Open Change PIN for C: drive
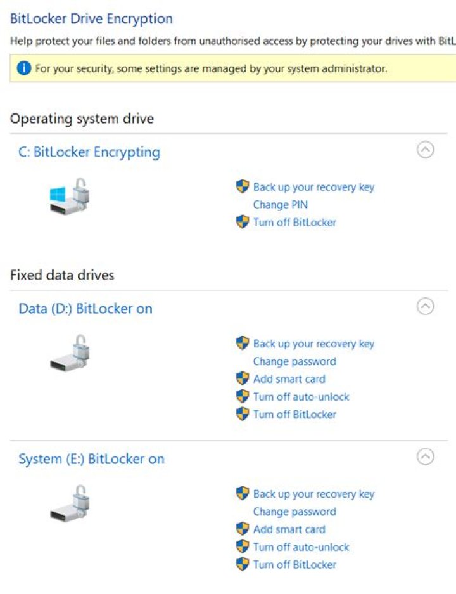This screenshot has width=456, height=594. (x=281, y=205)
